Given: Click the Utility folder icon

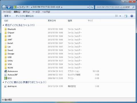Looking at the screenshot, I should pyautogui.click(x=6, y=61).
